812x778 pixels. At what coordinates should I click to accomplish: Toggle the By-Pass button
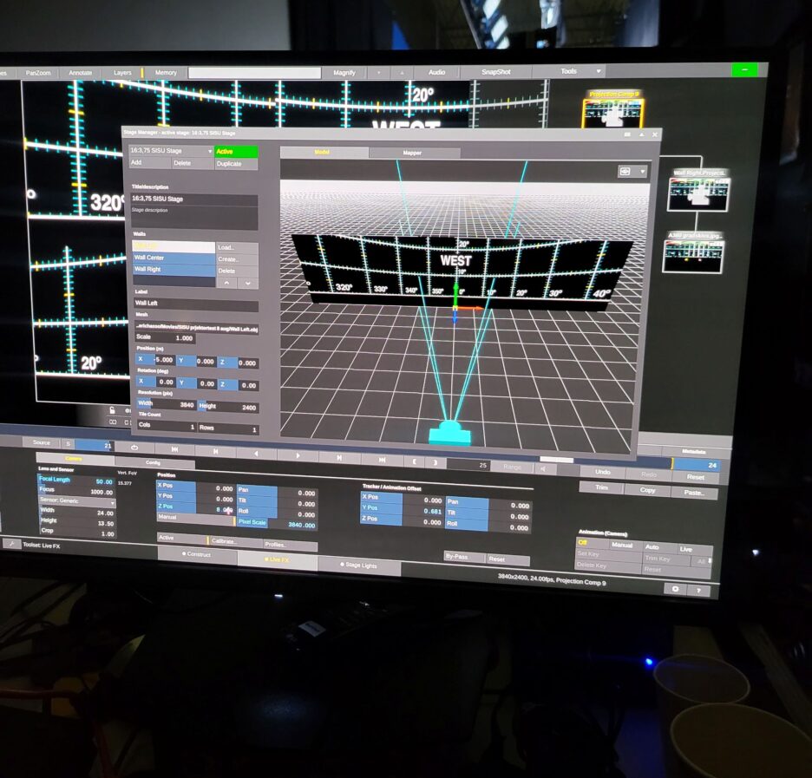(462, 556)
